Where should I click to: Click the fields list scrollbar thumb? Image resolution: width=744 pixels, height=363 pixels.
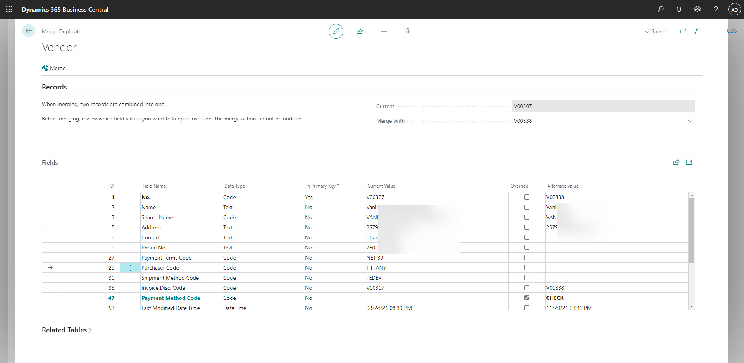pos(692,231)
